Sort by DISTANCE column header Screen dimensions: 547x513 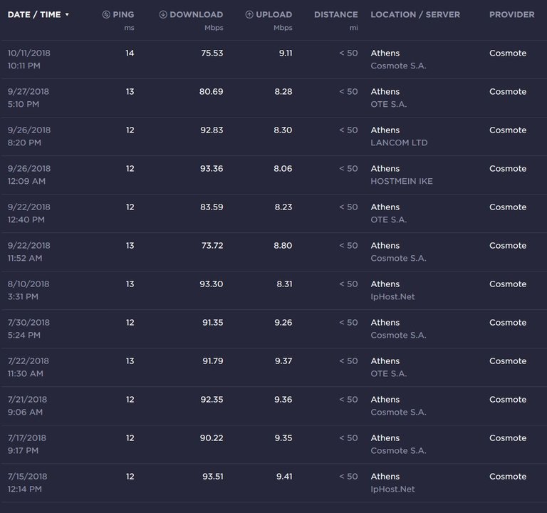click(336, 15)
